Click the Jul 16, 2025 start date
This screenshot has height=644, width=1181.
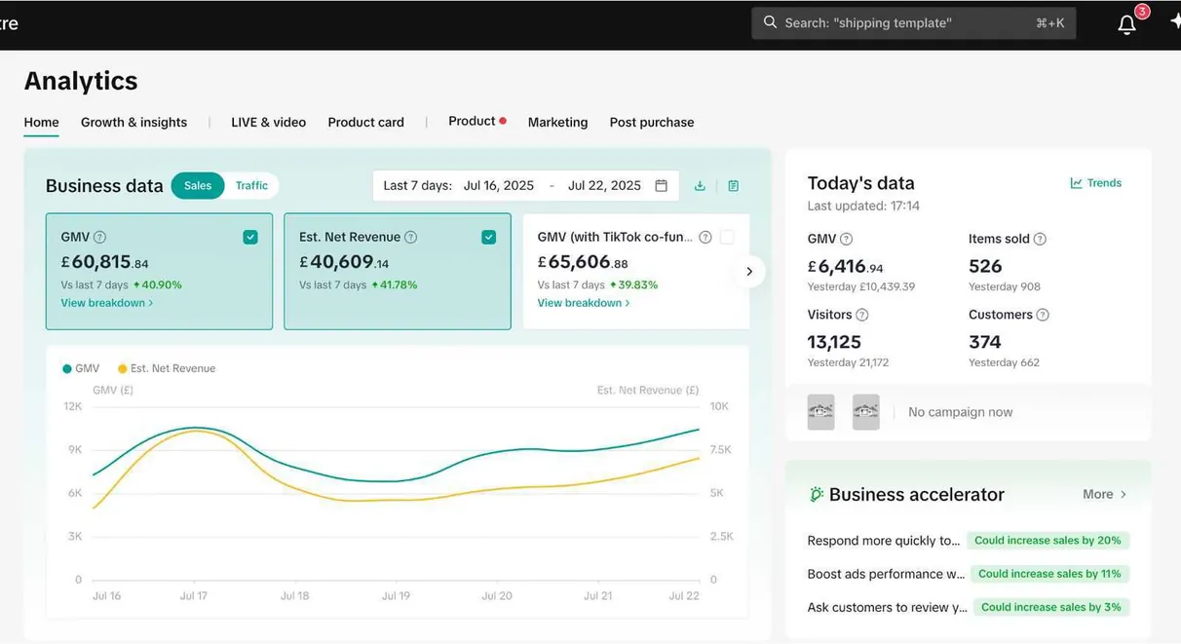(499, 185)
